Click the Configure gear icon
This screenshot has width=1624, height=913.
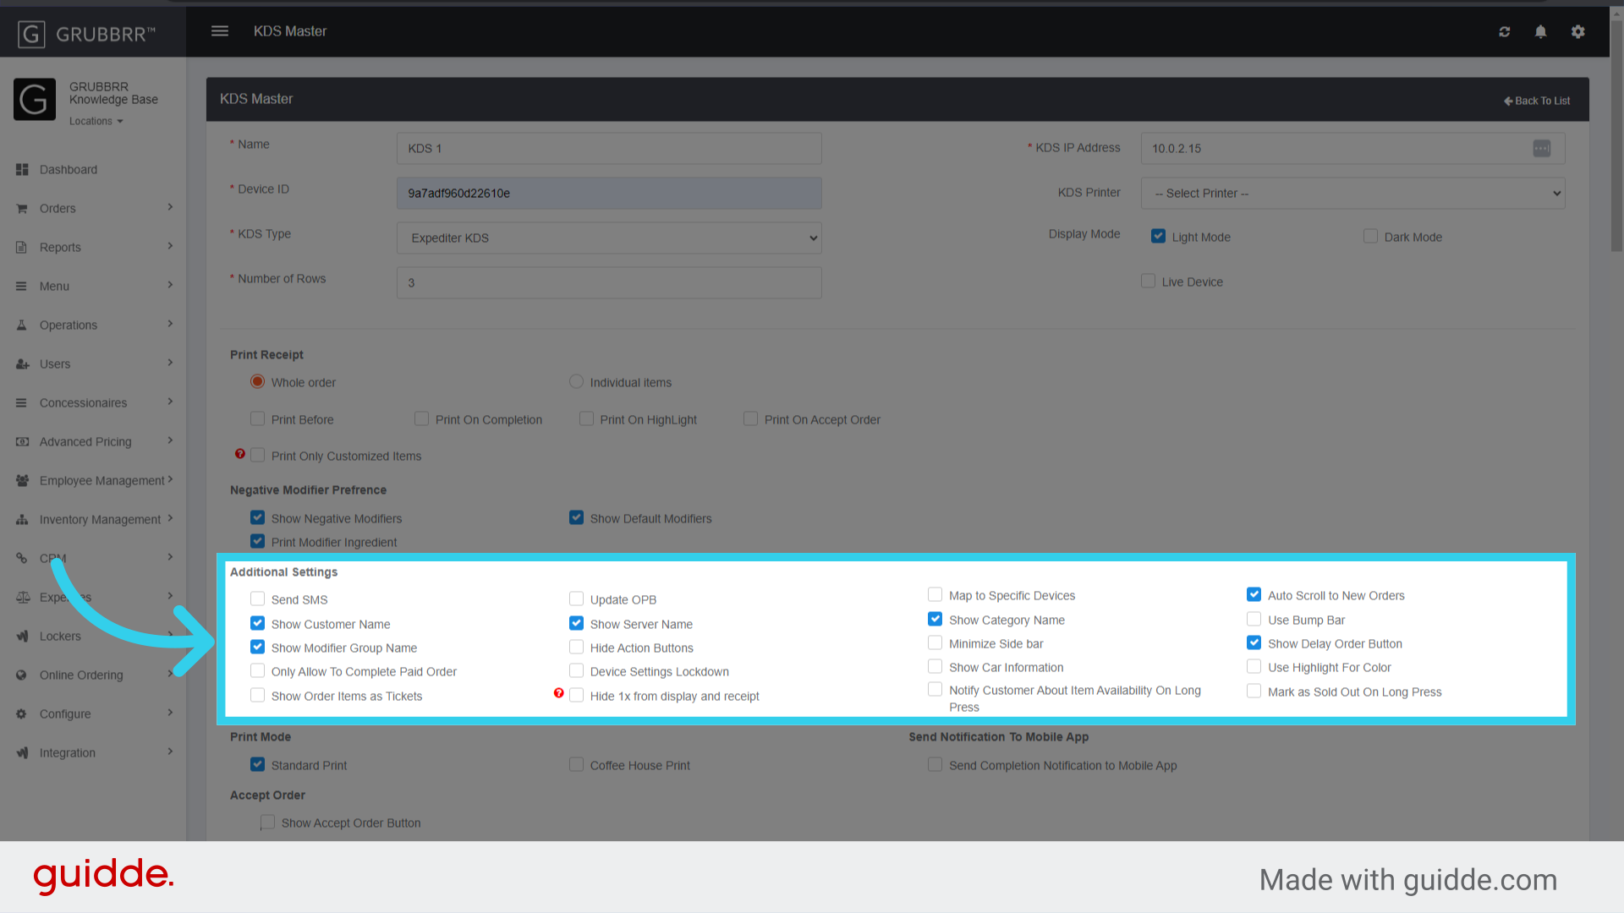[22, 714]
